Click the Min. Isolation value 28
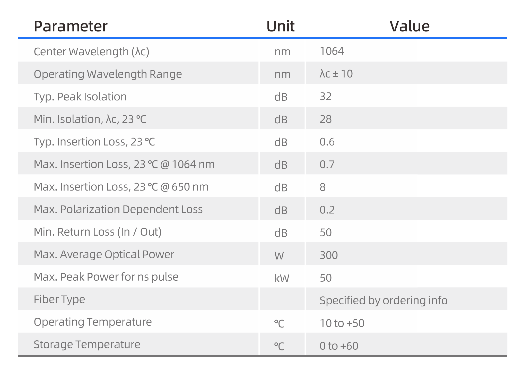 326,119
